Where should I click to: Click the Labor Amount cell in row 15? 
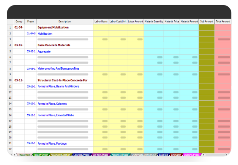(x=135, y=110)
